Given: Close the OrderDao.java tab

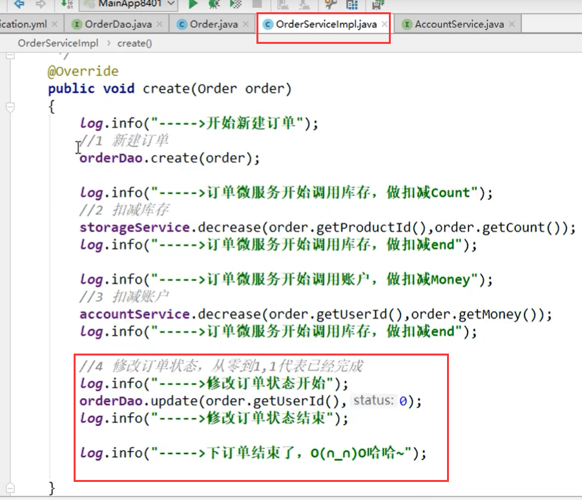Looking at the screenshot, I should click(160, 24).
